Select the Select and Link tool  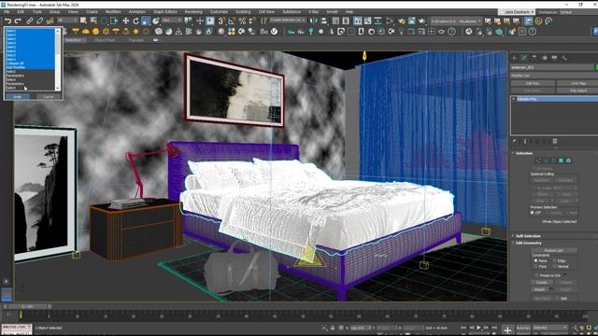coord(30,21)
